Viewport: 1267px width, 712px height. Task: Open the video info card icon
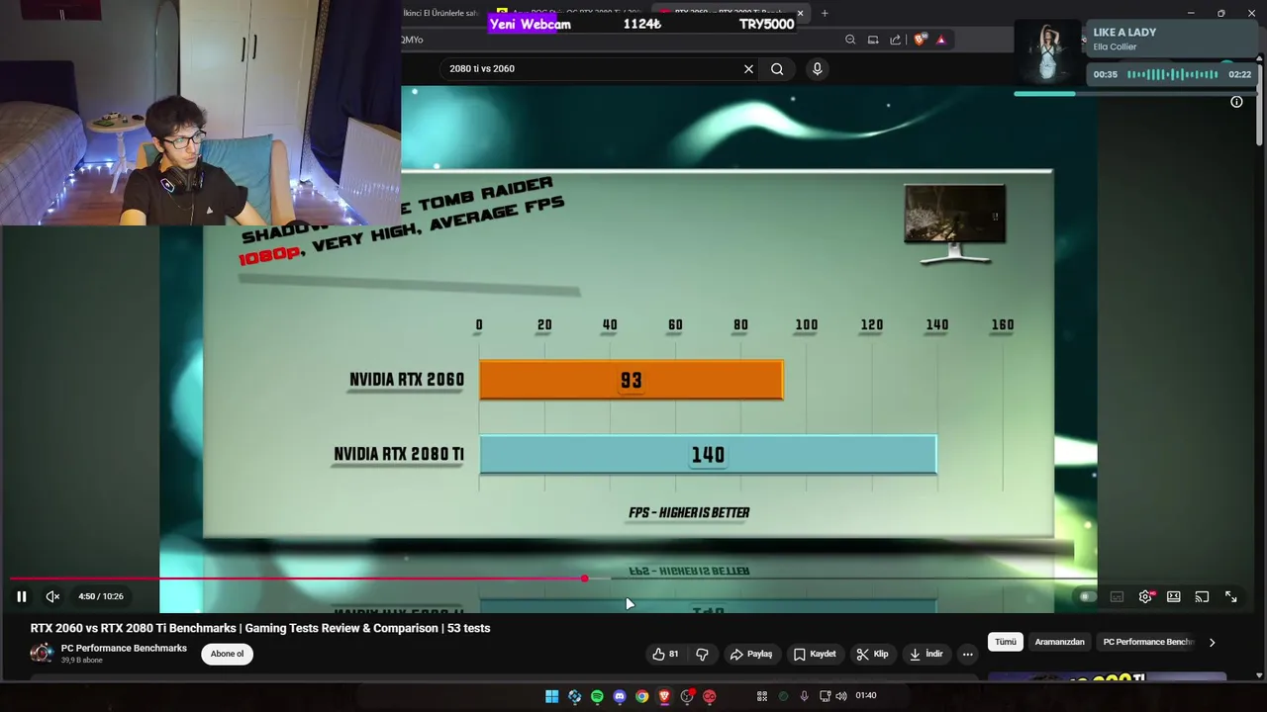pyautogui.click(x=1236, y=102)
